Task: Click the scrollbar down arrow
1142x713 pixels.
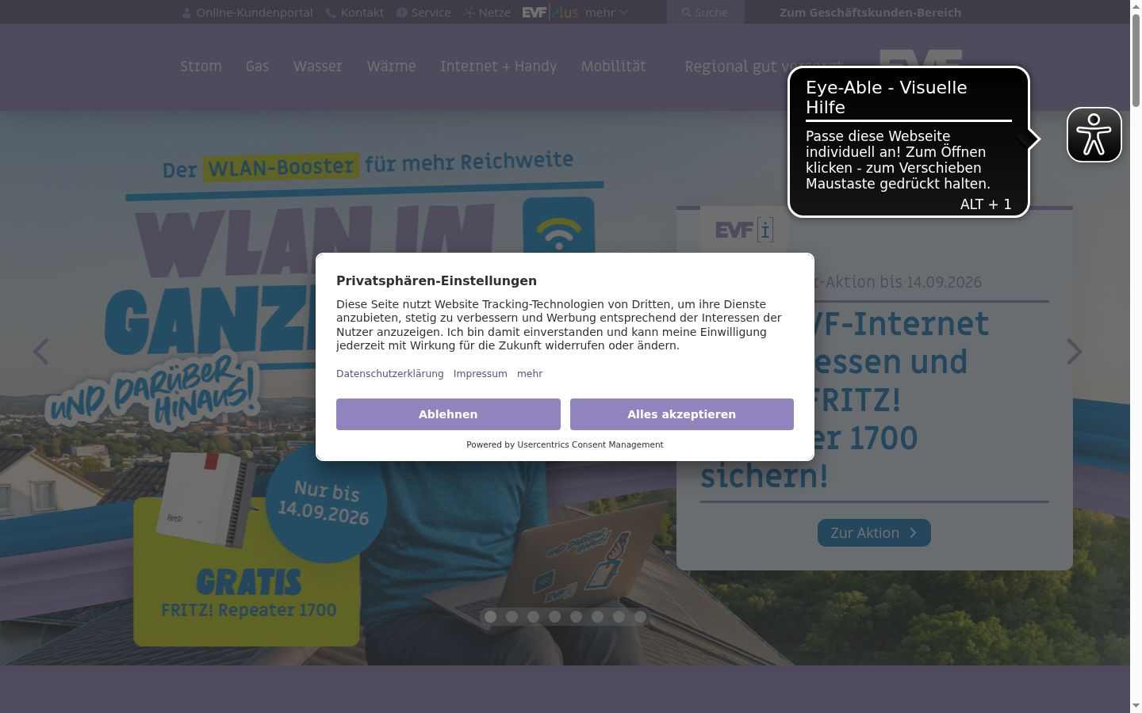Action: (x=1136, y=706)
